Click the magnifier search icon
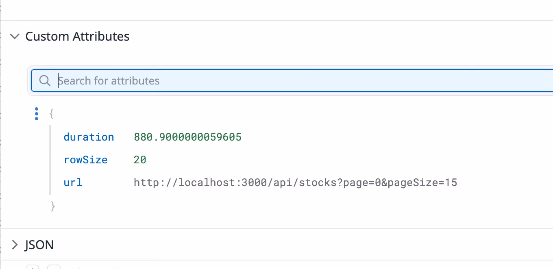Image resolution: width=553 pixels, height=269 pixels. [45, 80]
